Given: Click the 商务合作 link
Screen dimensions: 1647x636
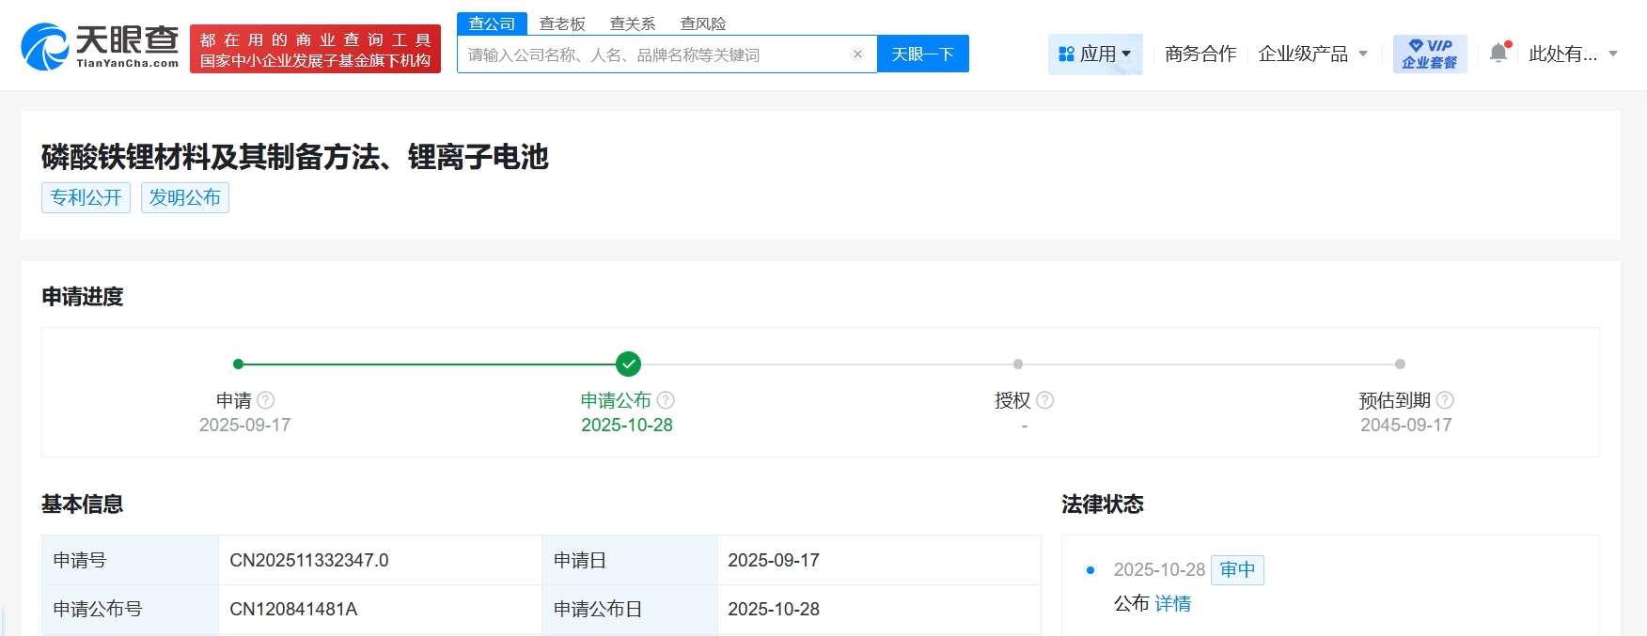Looking at the screenshot, I should (1200, 54).
